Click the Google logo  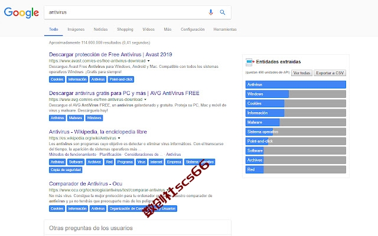[x=21, y=12]
